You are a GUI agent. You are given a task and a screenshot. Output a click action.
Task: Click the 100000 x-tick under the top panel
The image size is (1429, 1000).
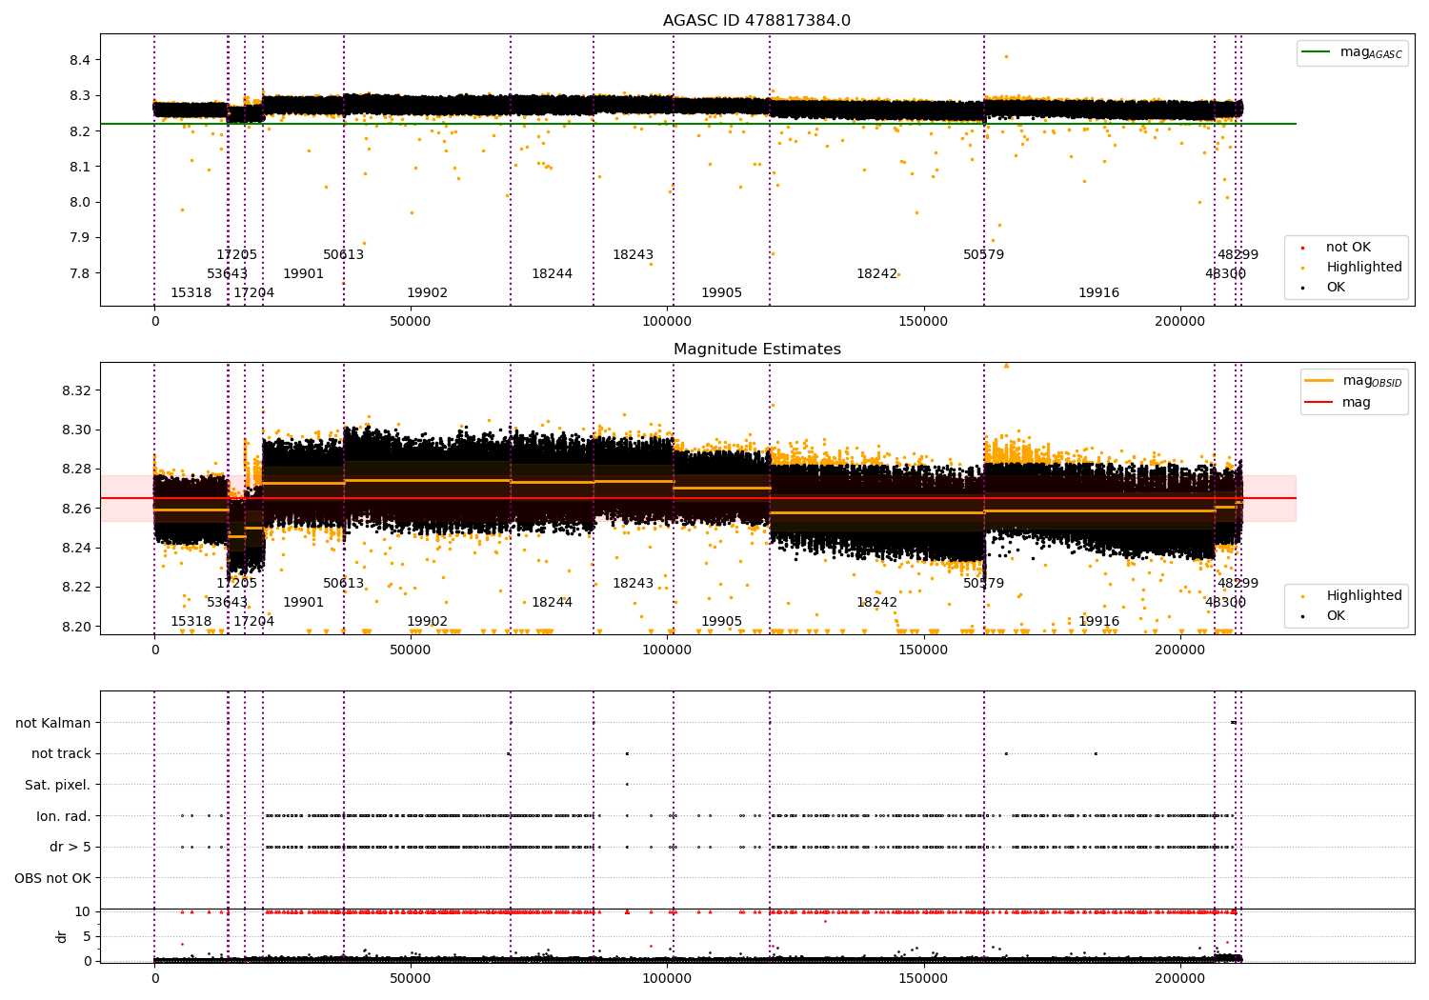[667, 322]
